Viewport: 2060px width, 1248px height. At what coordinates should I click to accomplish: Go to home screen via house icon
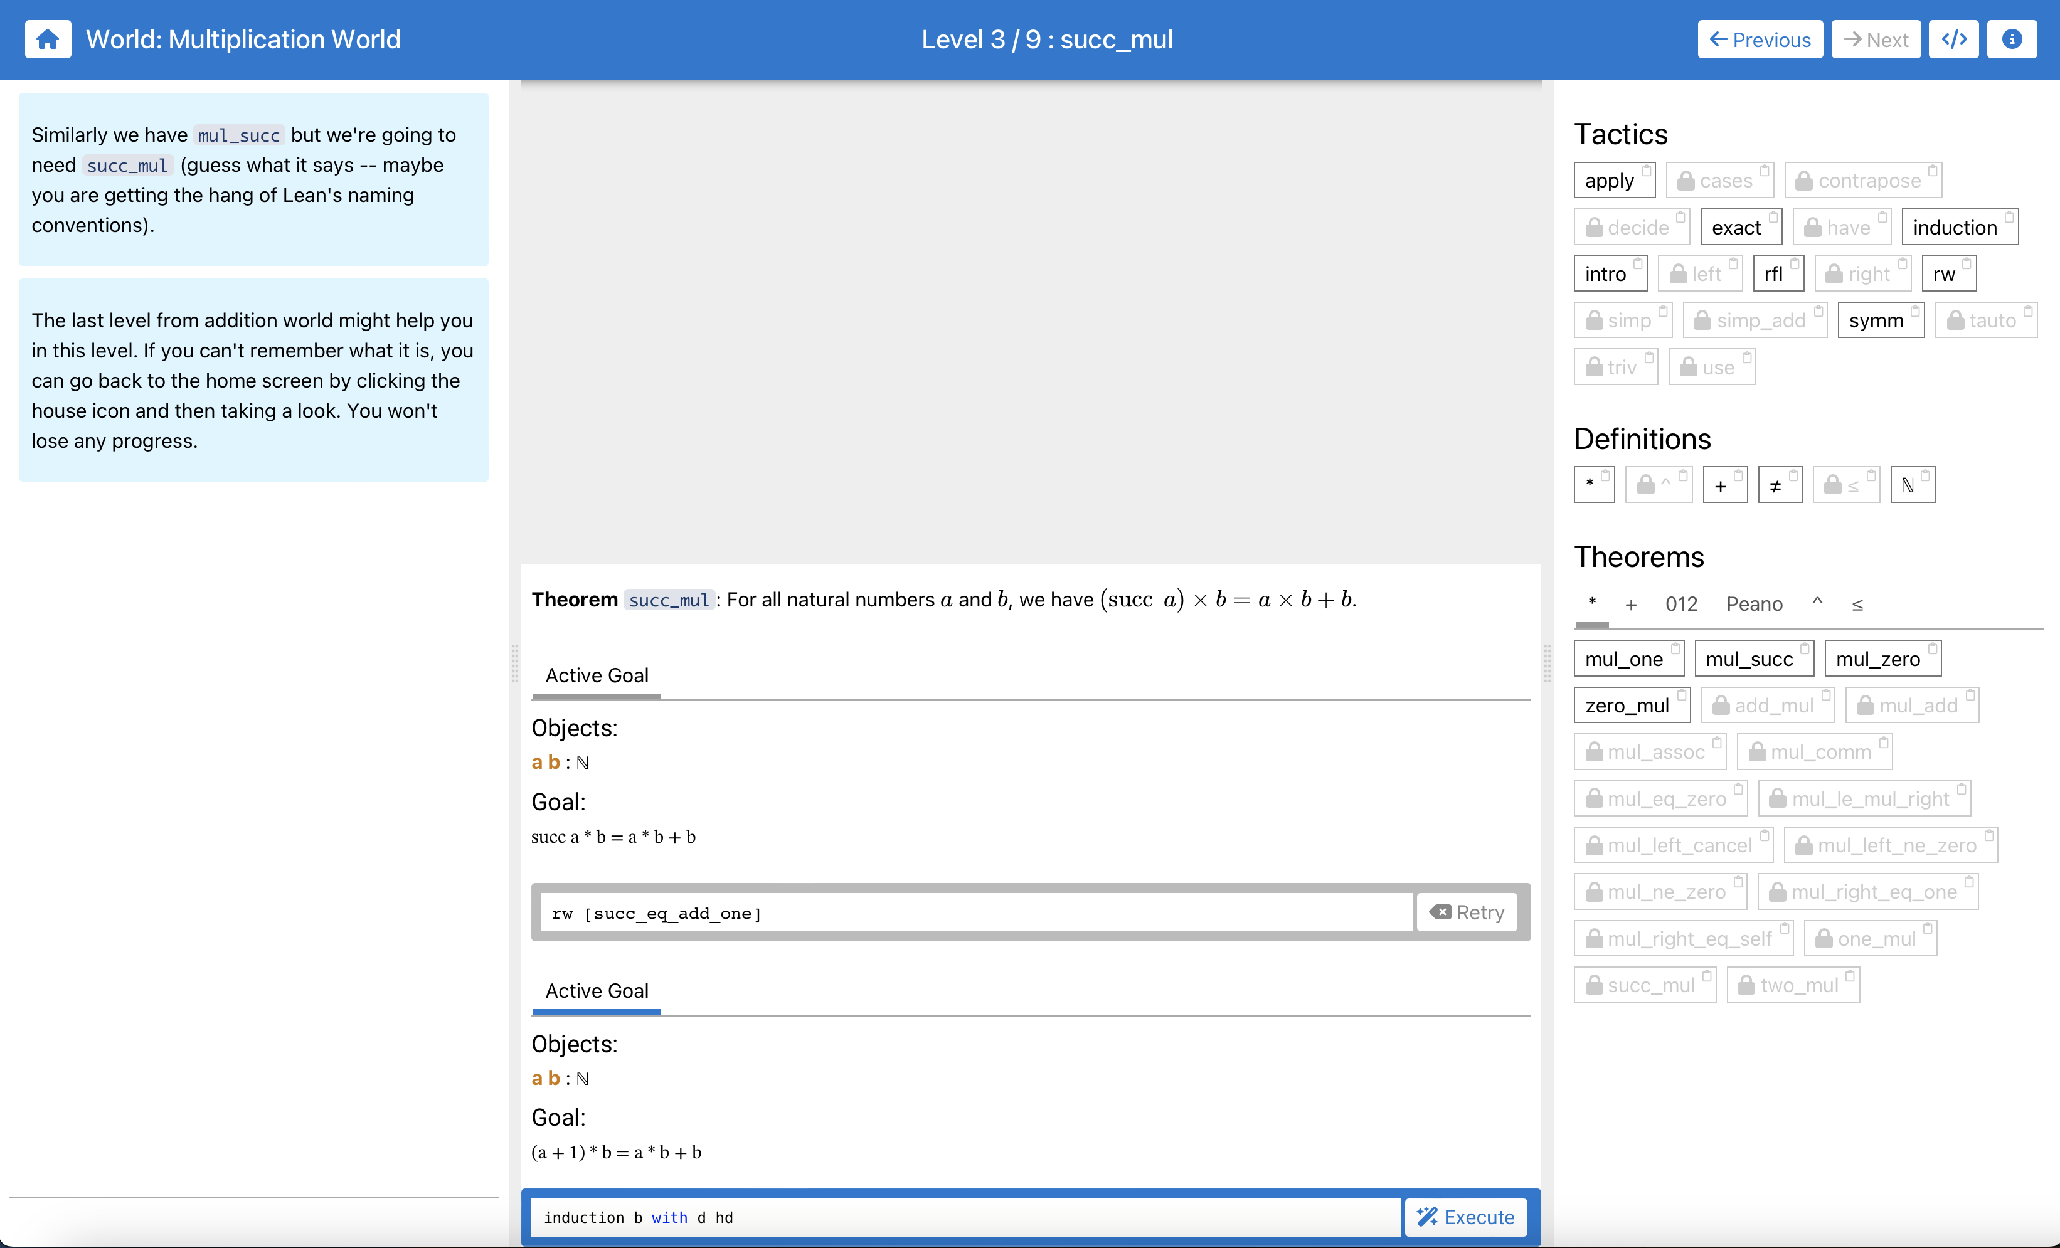tap(48, 40)
